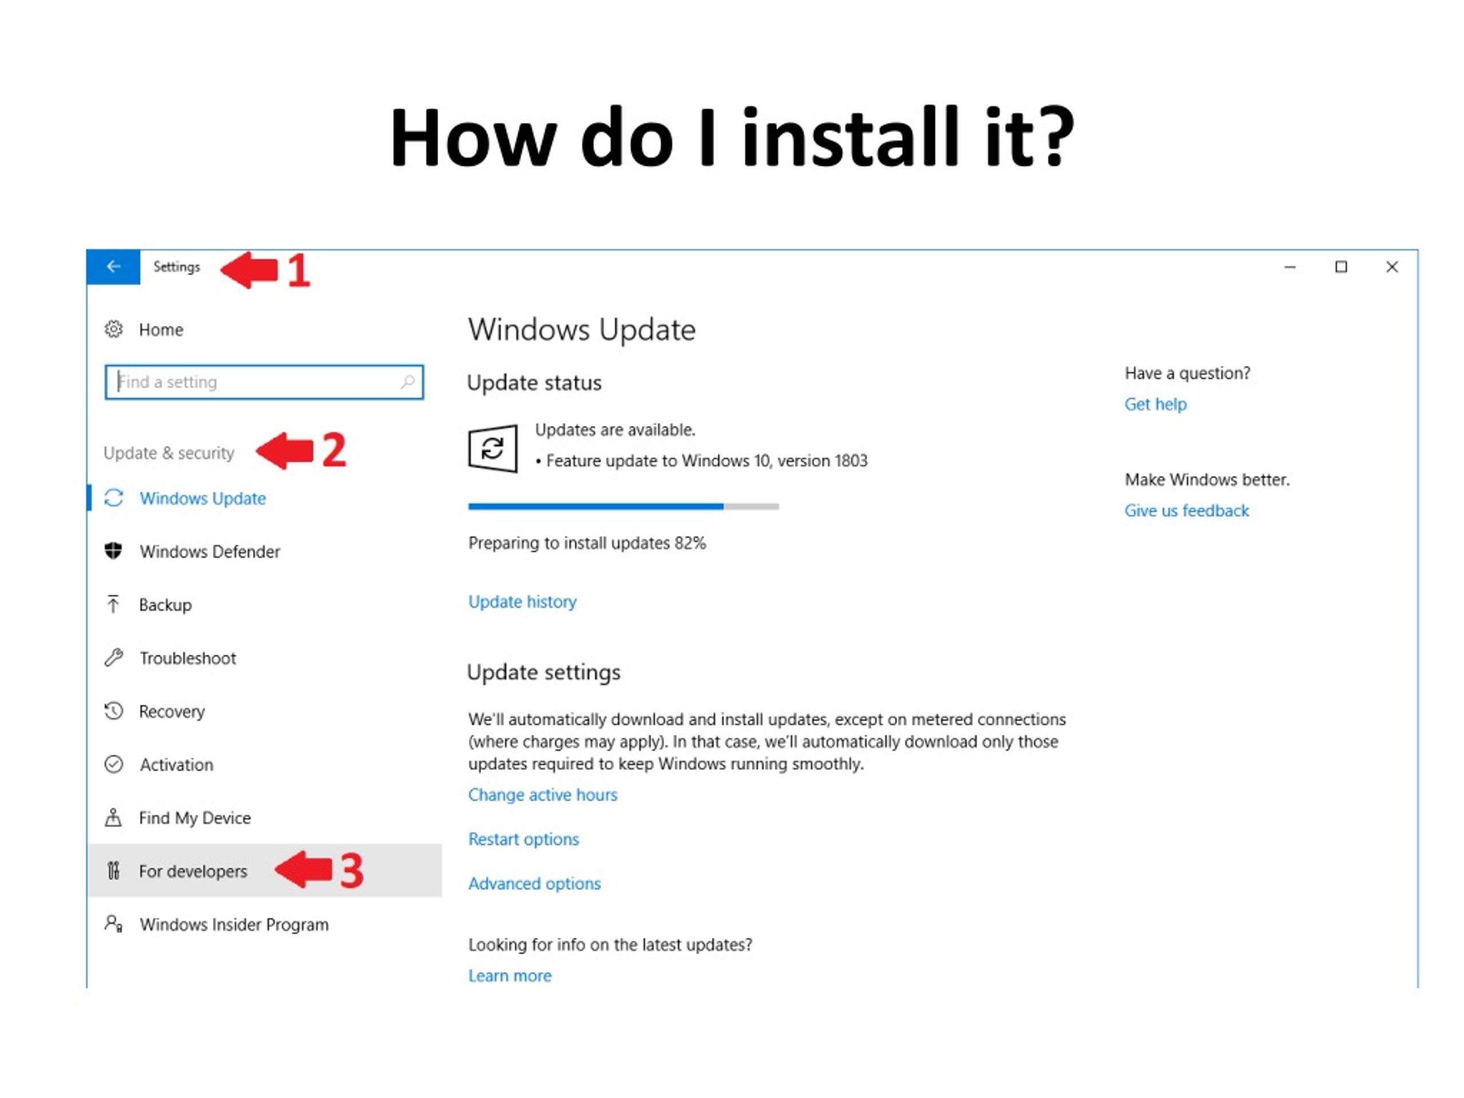The image size is (1464, 1098).
Task: Maximize the Settings window
Action: point(1341,266)
